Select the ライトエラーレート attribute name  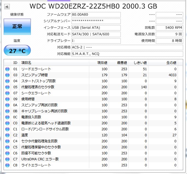(36, 165)
